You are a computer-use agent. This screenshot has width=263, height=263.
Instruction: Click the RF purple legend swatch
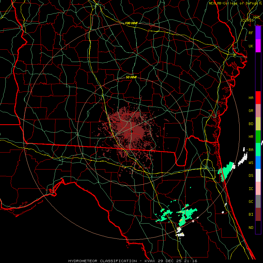tap(258, 33)
